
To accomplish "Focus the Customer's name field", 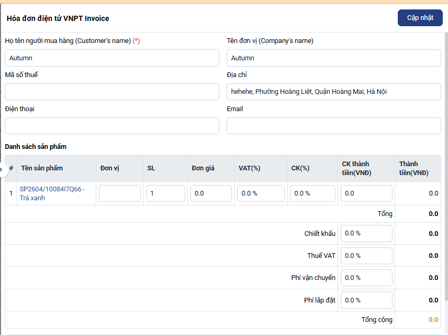I will tap(111, 58).
